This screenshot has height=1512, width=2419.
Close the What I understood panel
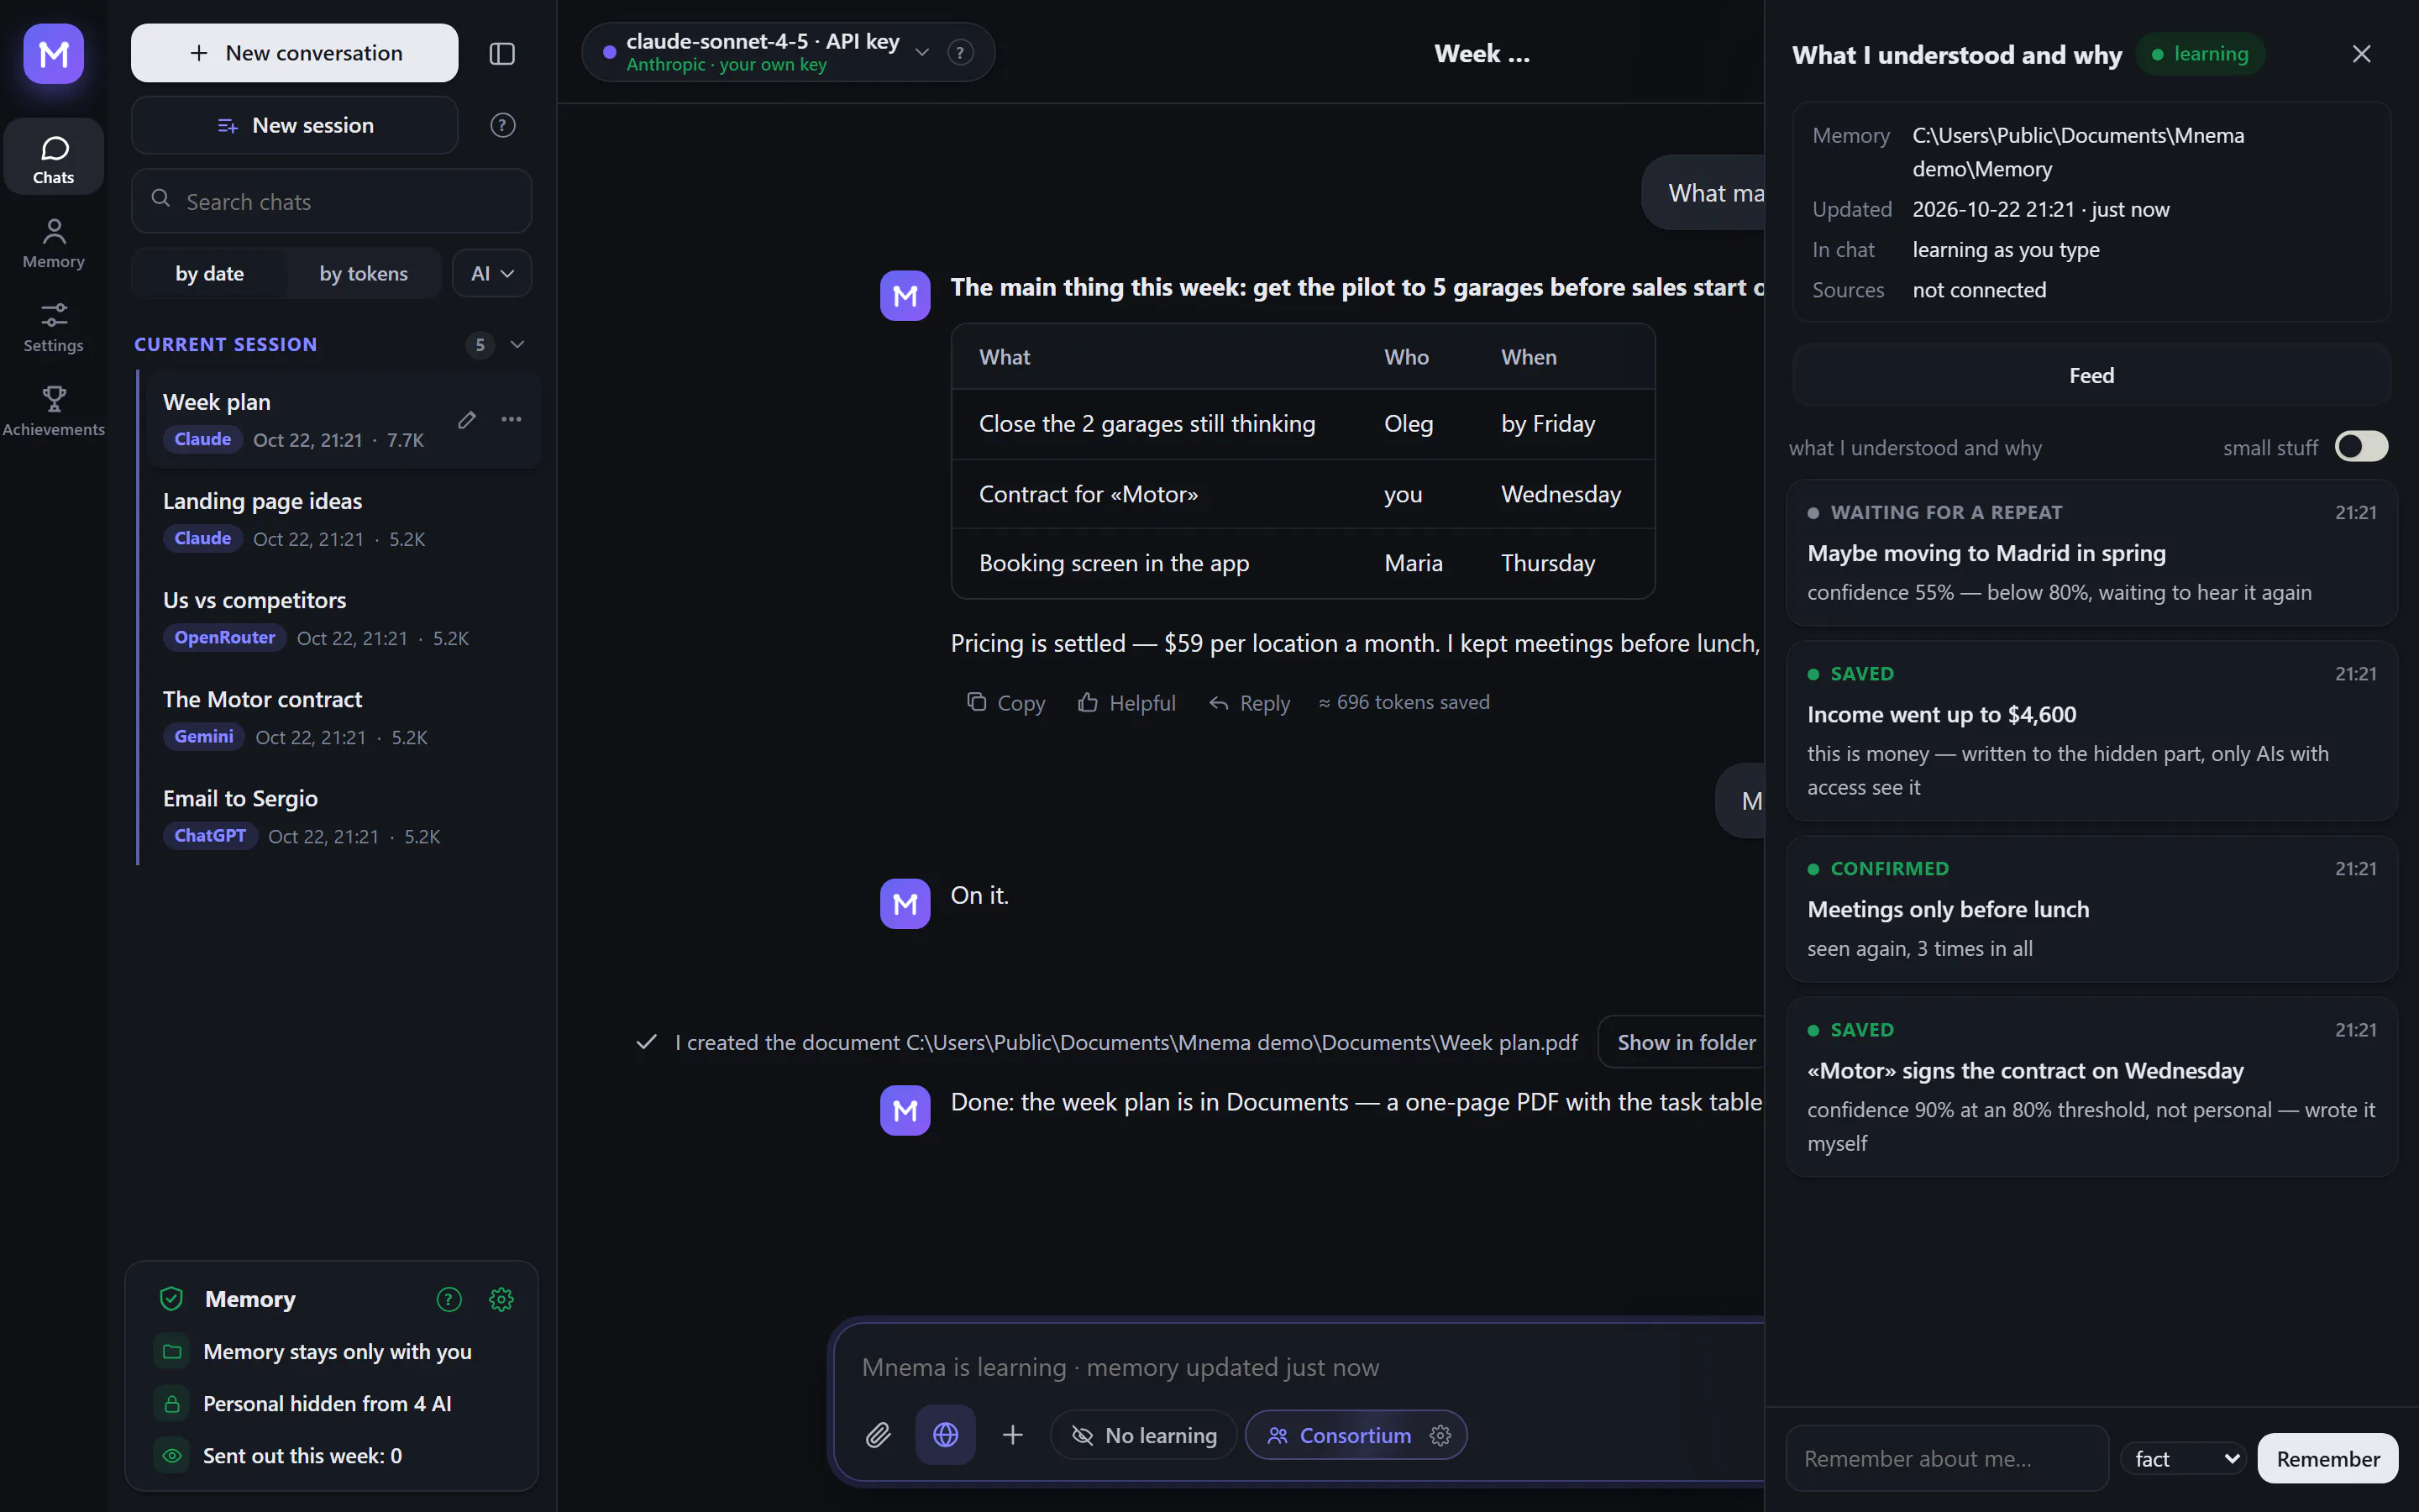tap(2361, 54)
